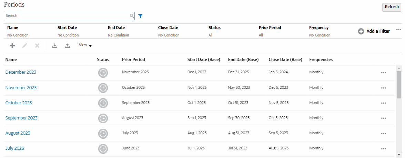Screen dimensions: 405x158
Task: Open the Frequency filter condition
Action: [320, 35]
